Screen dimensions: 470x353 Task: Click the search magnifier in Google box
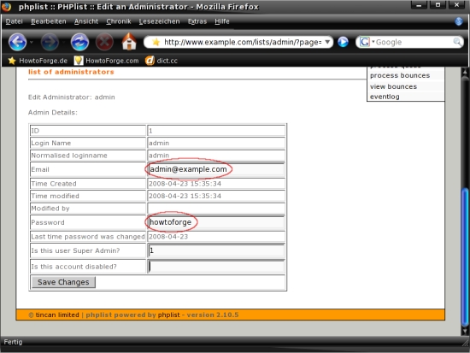[457, 42]
